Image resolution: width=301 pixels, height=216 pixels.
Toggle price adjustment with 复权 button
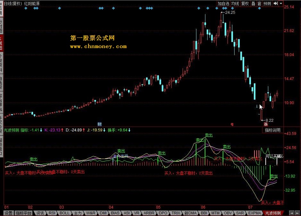coord(245,4)
